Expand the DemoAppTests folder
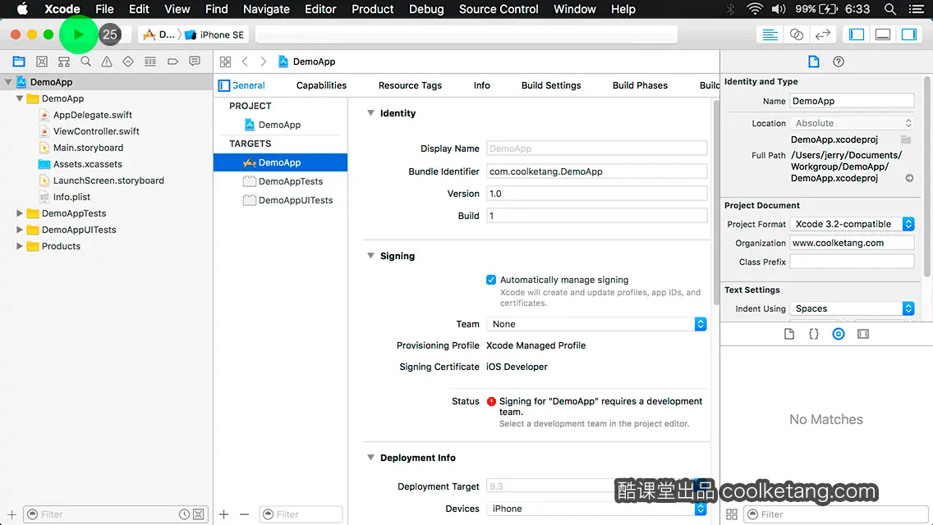 pyautogui.click(x=20, y=212)
